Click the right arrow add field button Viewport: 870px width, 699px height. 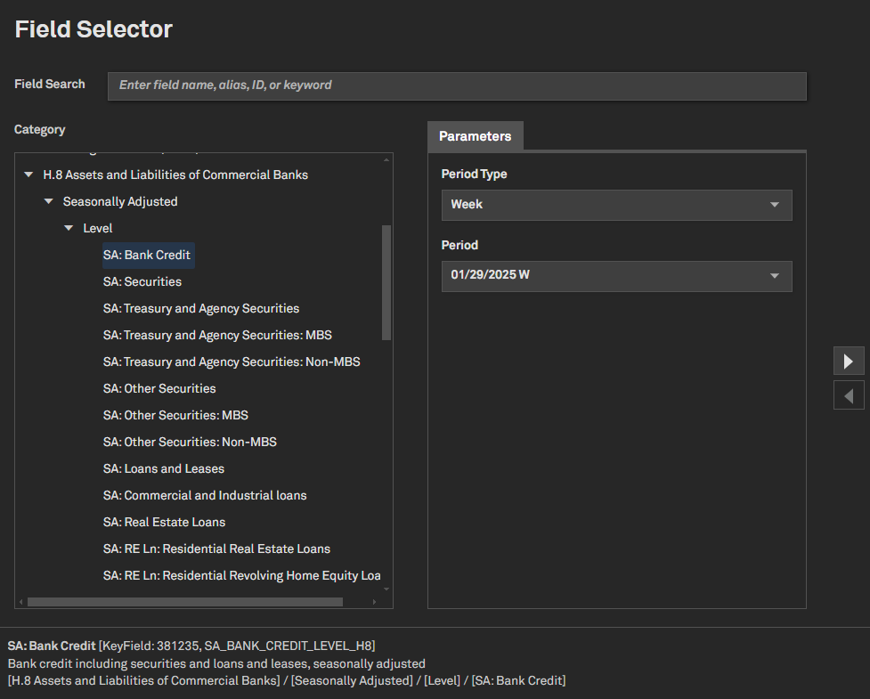(849, 361)
